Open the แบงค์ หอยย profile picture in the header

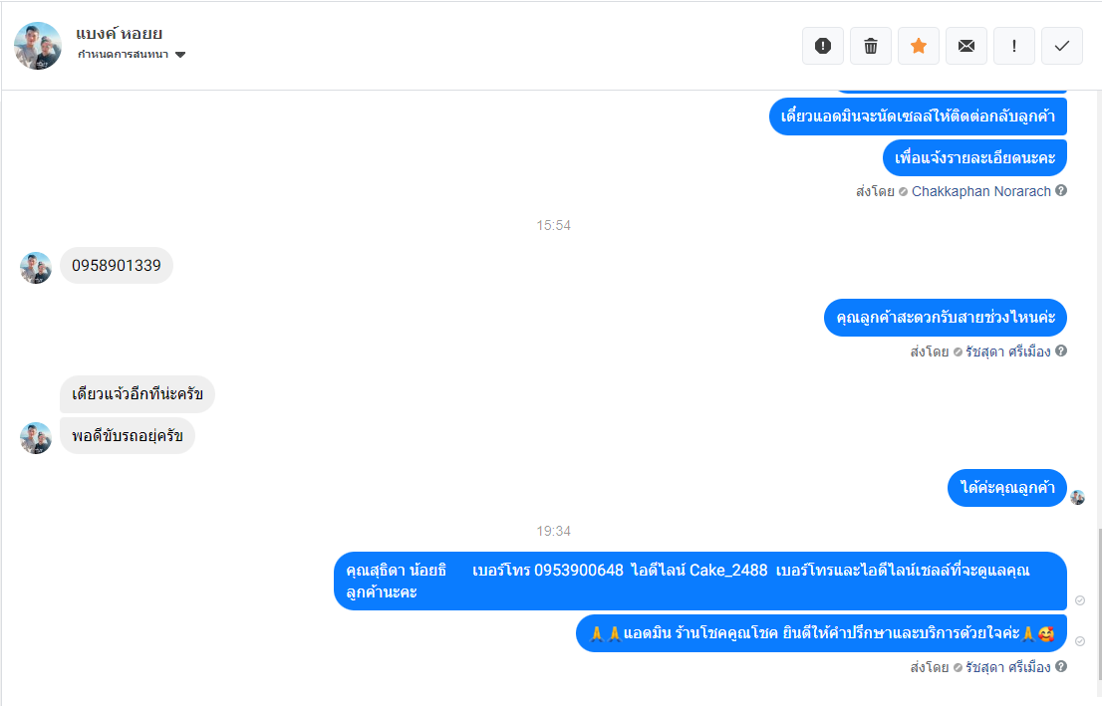[38, 46]
